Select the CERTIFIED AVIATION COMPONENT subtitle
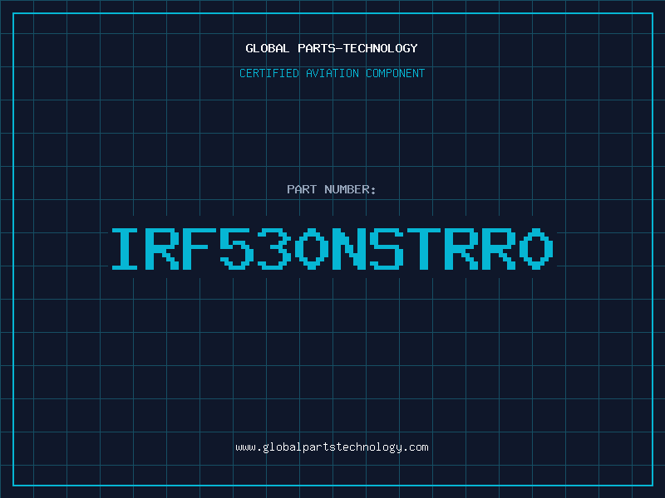 332,73
